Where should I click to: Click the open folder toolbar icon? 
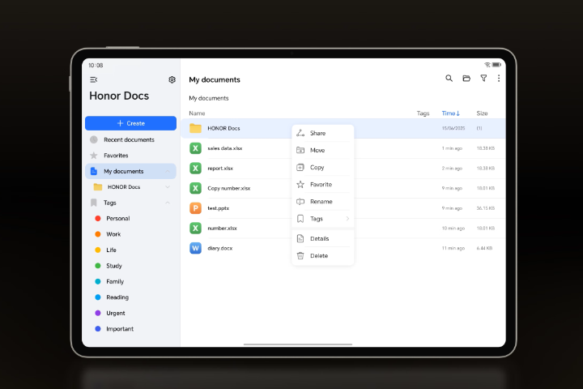point(466,78)
